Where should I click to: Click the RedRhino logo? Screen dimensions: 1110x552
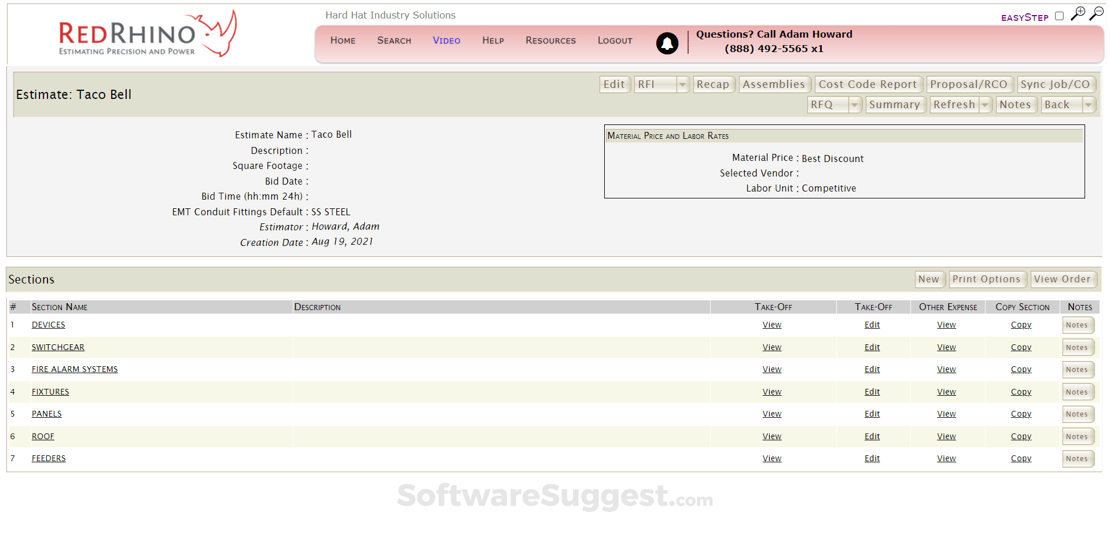coord(148,34)
